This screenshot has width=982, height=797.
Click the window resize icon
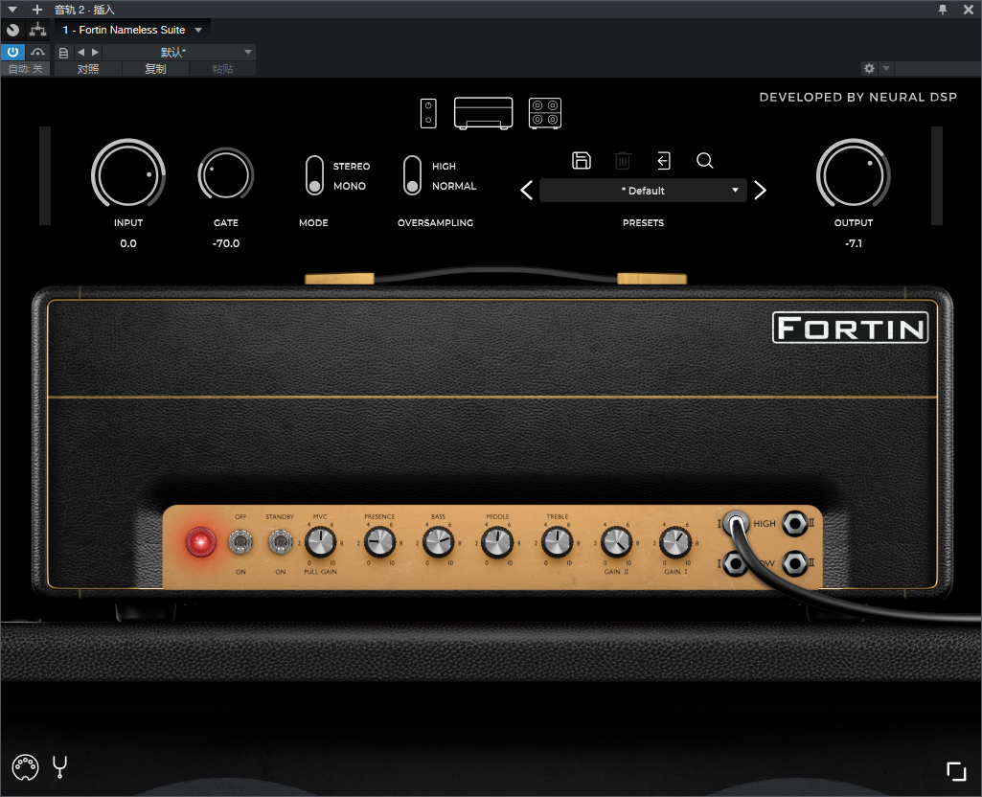click(x=956, y=771)
